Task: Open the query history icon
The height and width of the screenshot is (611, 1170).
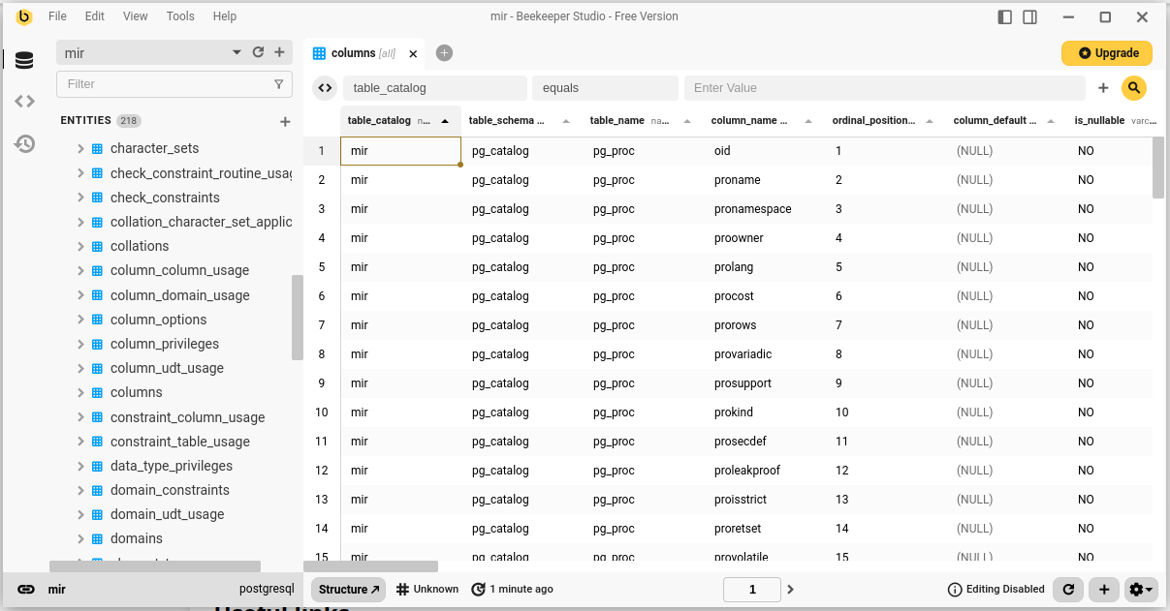Action: click(24, 144)
